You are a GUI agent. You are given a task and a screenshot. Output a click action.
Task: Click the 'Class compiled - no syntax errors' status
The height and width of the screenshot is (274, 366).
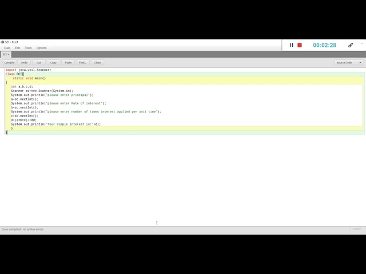pyautogui.click(x=22, y=229)
